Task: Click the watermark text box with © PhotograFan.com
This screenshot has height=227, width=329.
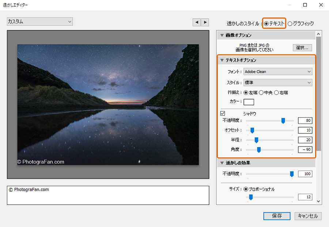Action: point(108,195)
